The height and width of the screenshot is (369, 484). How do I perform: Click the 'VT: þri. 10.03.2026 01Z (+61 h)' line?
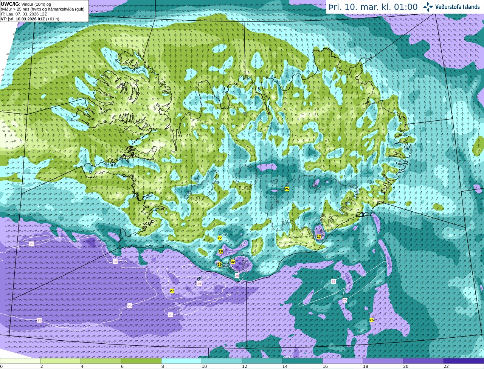[30, 19]
